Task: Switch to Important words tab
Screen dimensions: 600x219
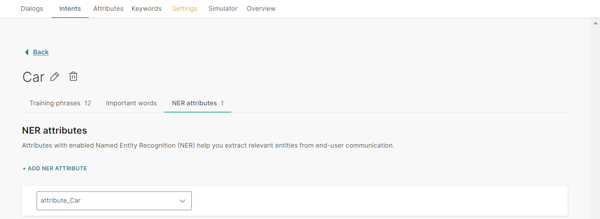Action: [x=132, y=103]
